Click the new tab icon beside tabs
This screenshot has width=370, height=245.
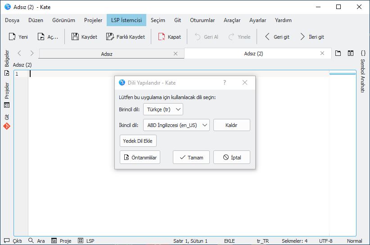pyautogui.click(x=338, y=53)
